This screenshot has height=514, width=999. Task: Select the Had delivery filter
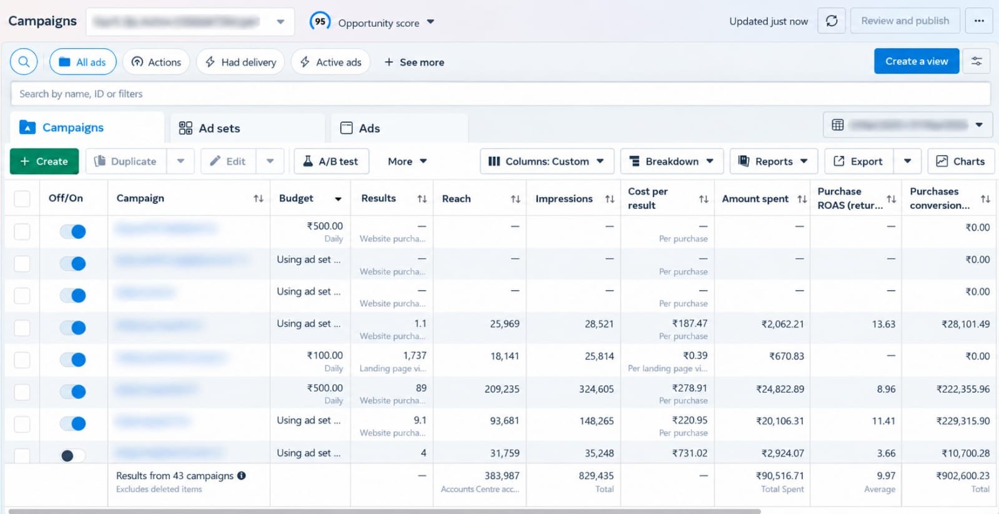tap(240, 62)
